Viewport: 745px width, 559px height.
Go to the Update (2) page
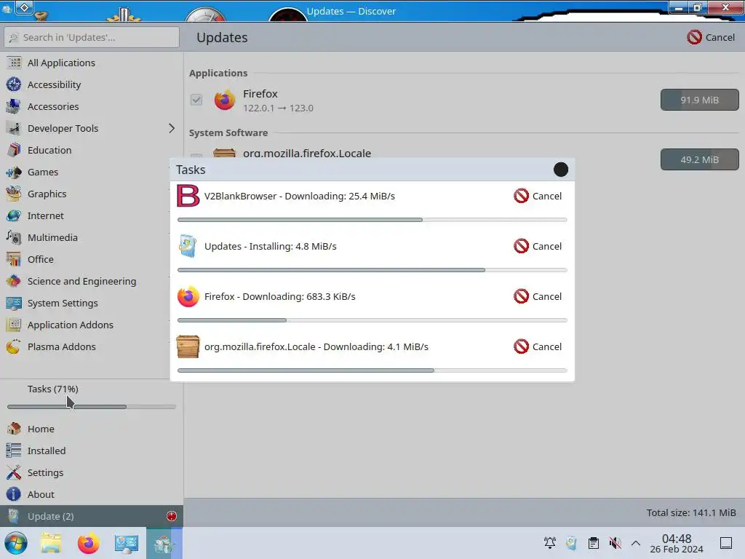pos(92,516)
